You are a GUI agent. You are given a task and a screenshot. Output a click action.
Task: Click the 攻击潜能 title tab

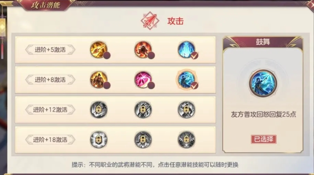click(x=45, y=5)
